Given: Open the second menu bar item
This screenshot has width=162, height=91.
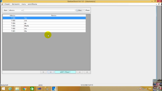Looking at the screenshot, I should [16, 4].
